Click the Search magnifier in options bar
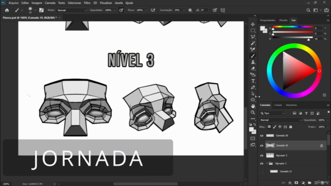This screenshot has height=186, width=331. 308,10
